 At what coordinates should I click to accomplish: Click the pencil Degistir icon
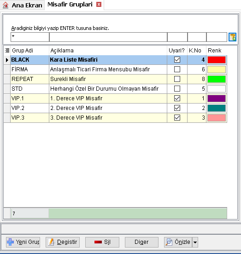click(x=51, y=242)
